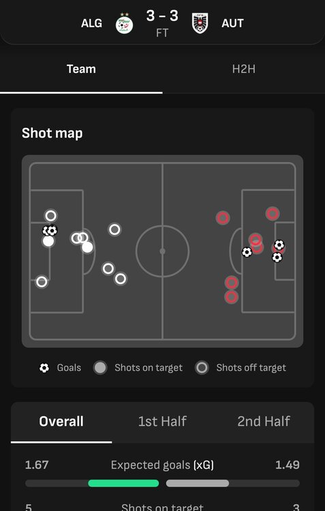This screenshot has width=325, height=511.
Task: Open the Austria team crest
Action: (x=200, y=23)
